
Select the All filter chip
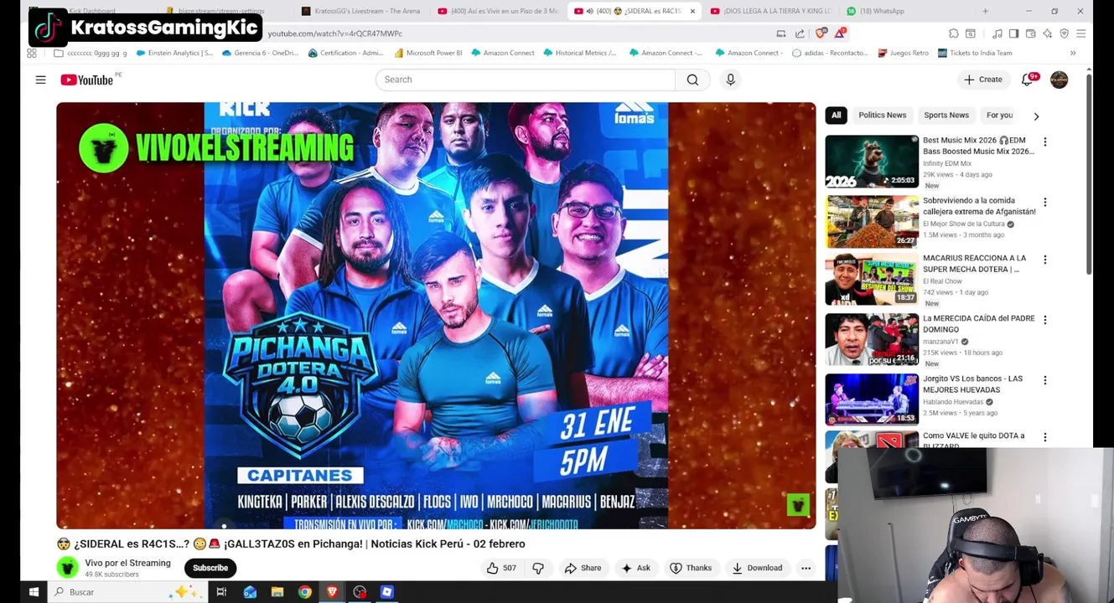tap(836, 116)
